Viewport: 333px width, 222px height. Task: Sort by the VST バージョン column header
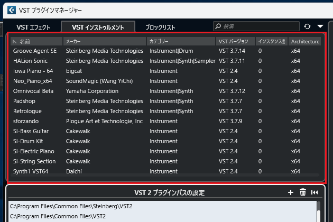235,41
